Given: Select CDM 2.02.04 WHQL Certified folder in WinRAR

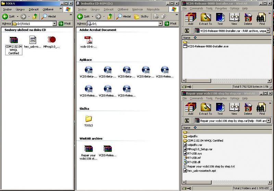Looking at the screenshot, I should pyautogui.click(x=203, y=140).
